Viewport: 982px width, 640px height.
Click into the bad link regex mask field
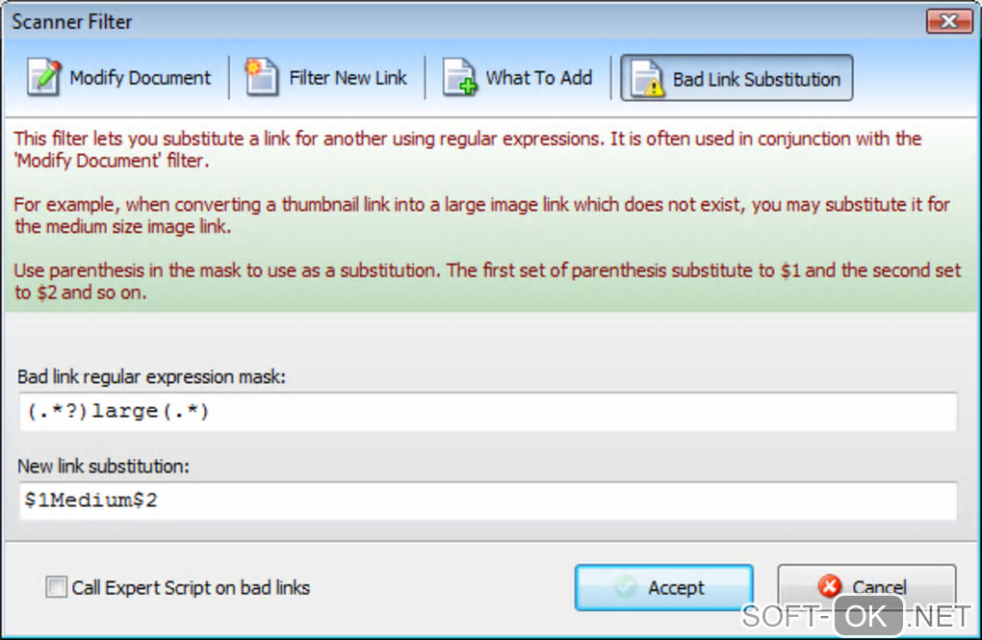tap(486, 412)
